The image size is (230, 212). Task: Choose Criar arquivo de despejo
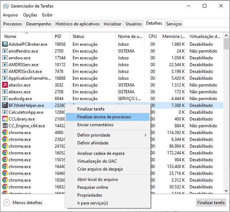click(108, 169)
